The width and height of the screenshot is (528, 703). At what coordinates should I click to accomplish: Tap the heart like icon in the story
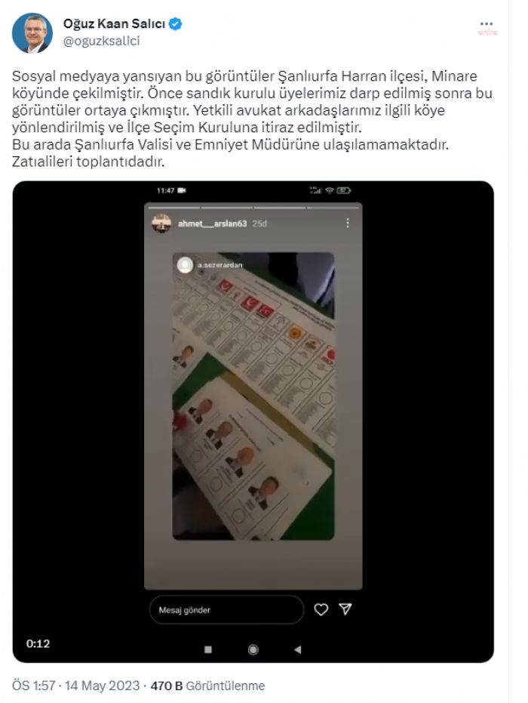[321, 609]
